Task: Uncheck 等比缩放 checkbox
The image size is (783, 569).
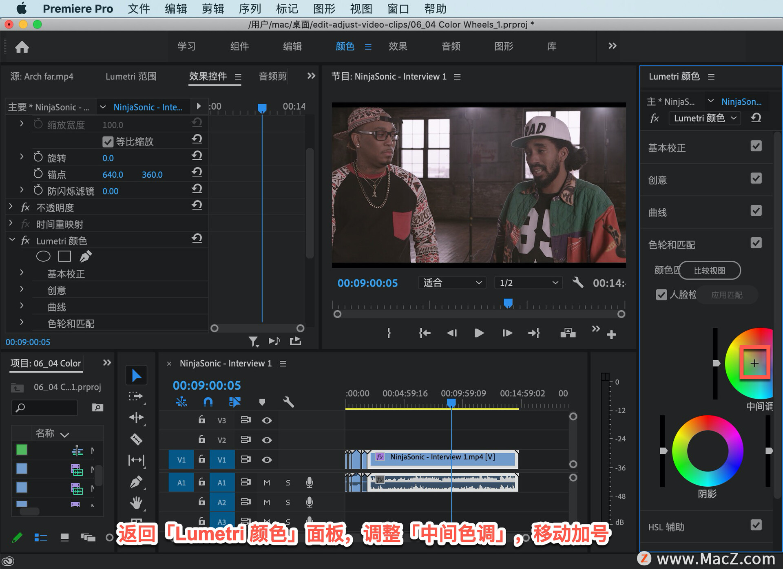Action: pos(108,142)
